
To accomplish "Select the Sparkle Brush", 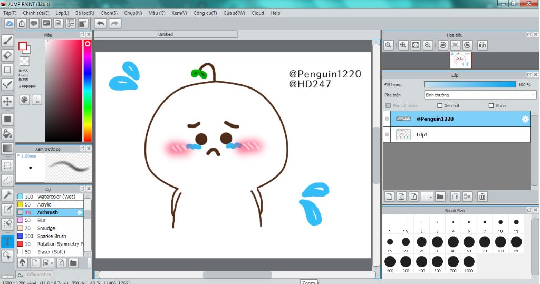I will [50, 236].
